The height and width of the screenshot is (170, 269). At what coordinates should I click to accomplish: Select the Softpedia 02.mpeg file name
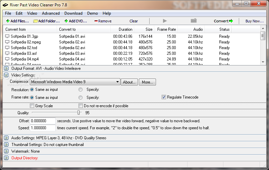[26, 42]
